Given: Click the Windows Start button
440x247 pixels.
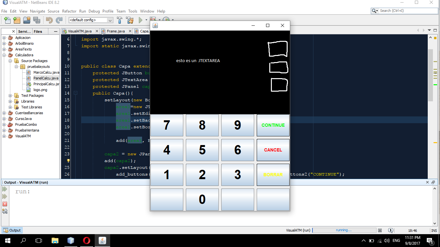Looking at the screenshot, I should point(8,240).
